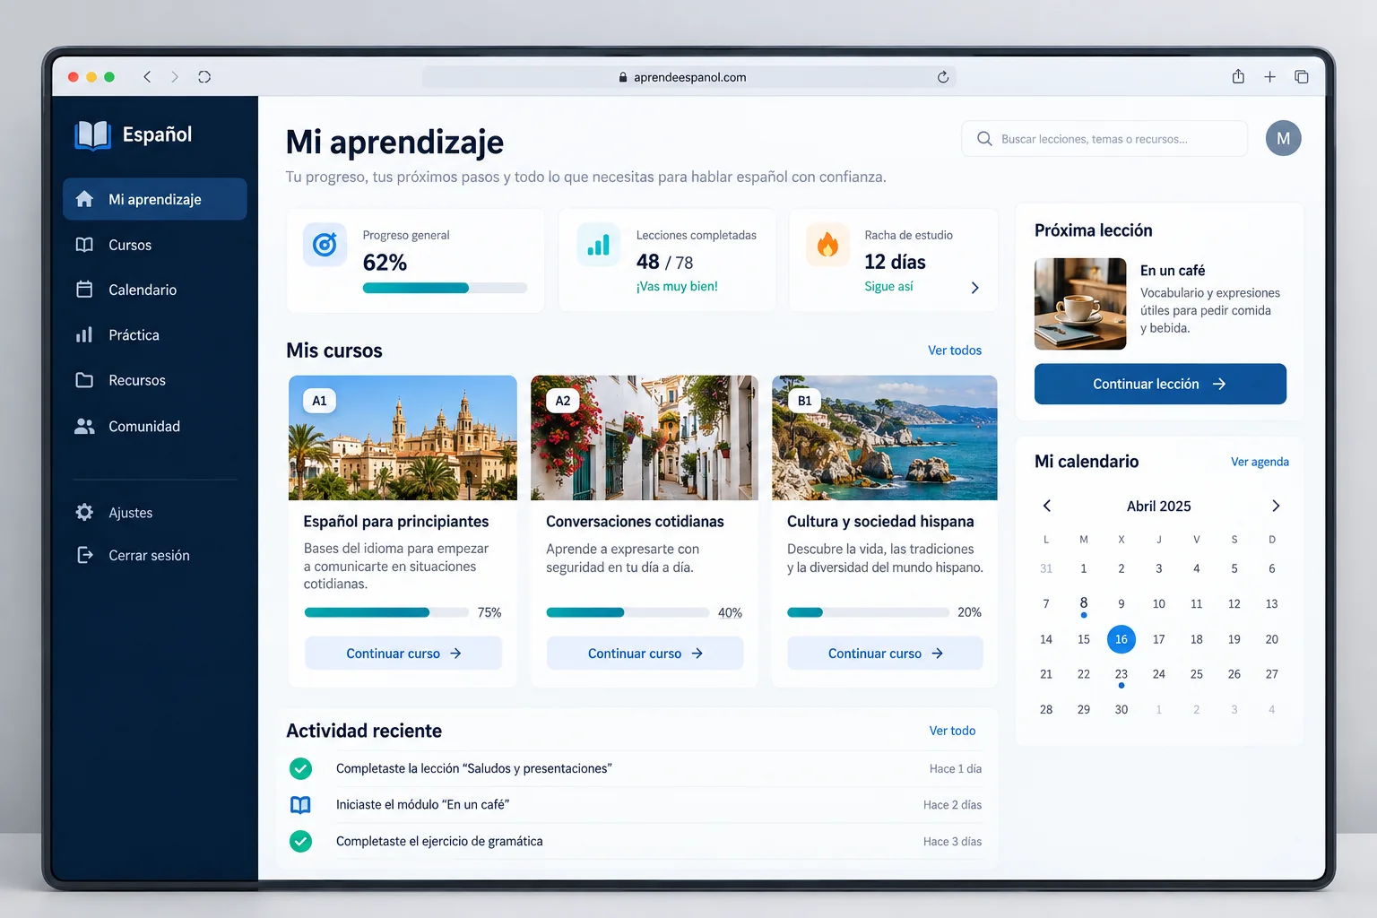Expand the Racha de estudio card chevron
1377x918 pixels.
[x=975, y=288]
